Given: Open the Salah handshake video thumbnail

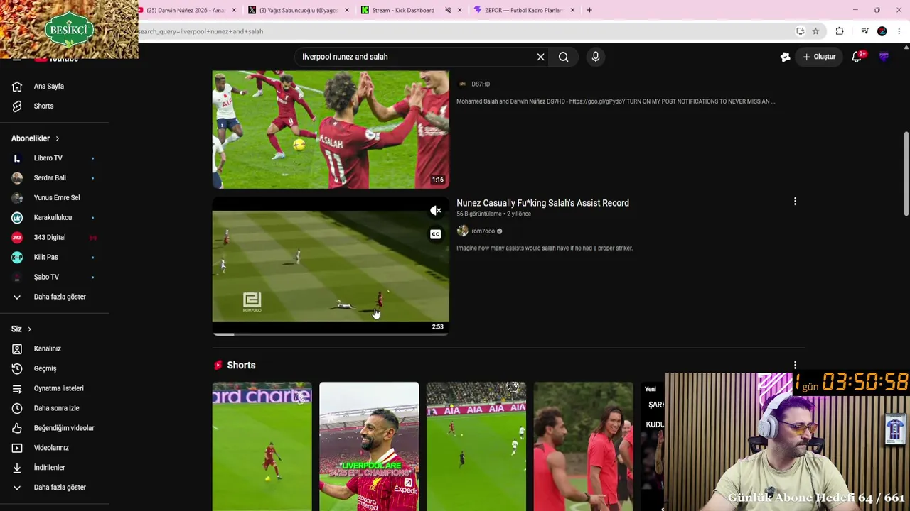Looking at the screenshot, I should (x=331, y=129).
